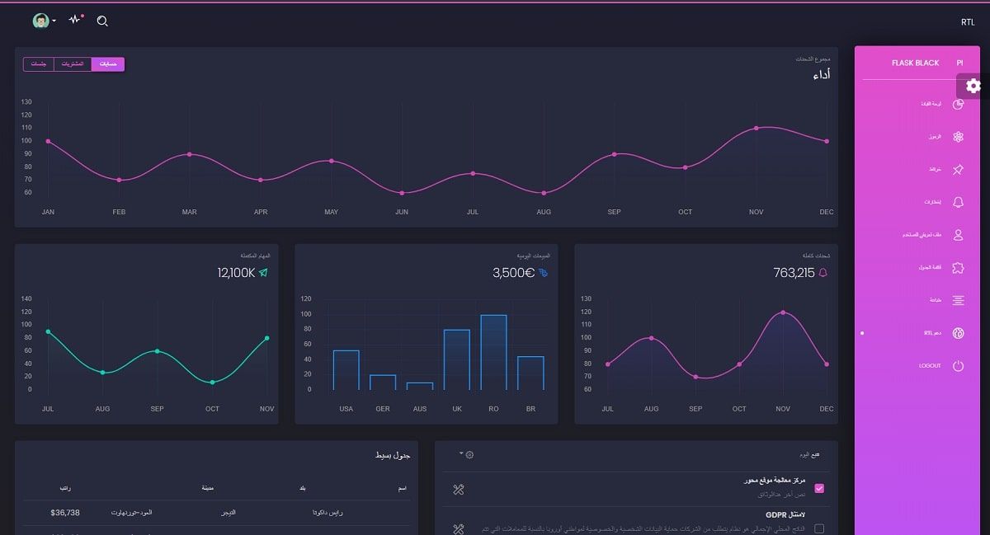
Task: Open the dashboard pie-chart icon in the sidebar
Action: click(958, 105)
